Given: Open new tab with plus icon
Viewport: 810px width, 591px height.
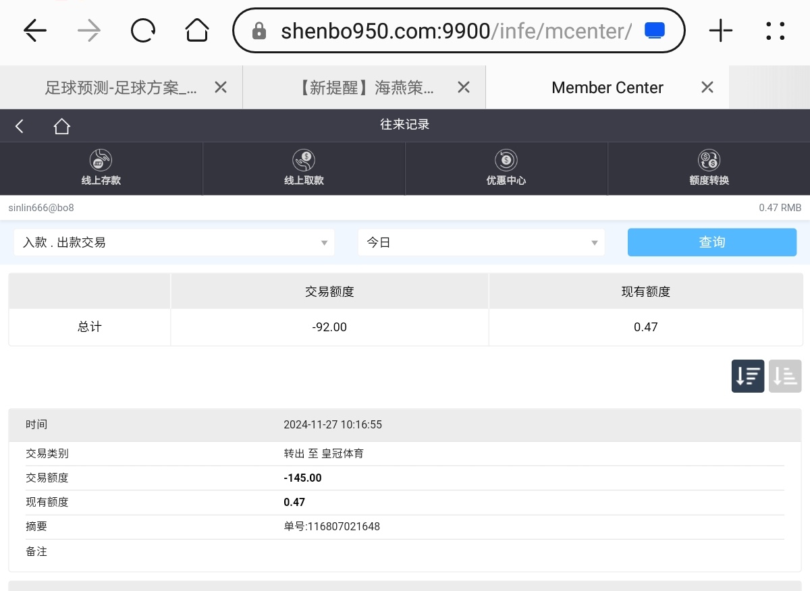Looking at the screenshot, I should (x=721, y=30).
